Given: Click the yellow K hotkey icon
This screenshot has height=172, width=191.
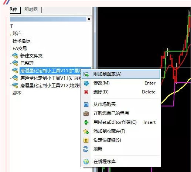Looking at the screenshot, I should point(86,140).
